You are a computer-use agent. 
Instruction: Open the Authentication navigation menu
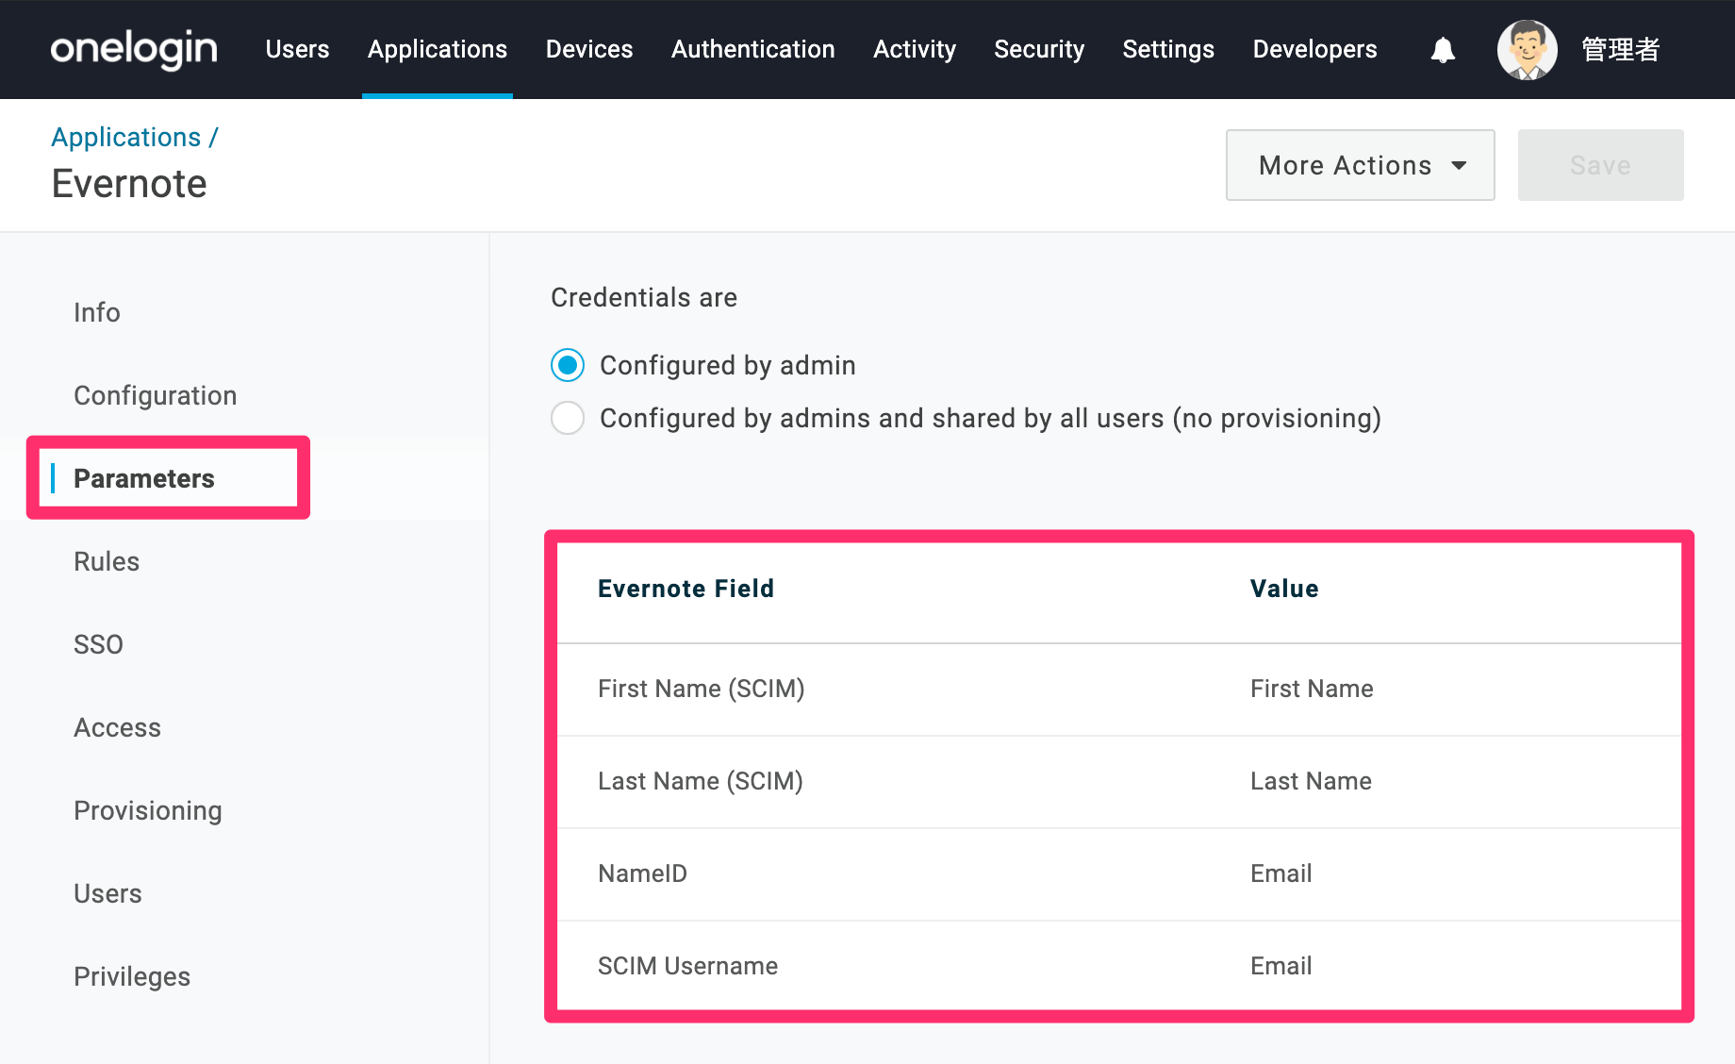click(753, 49)
